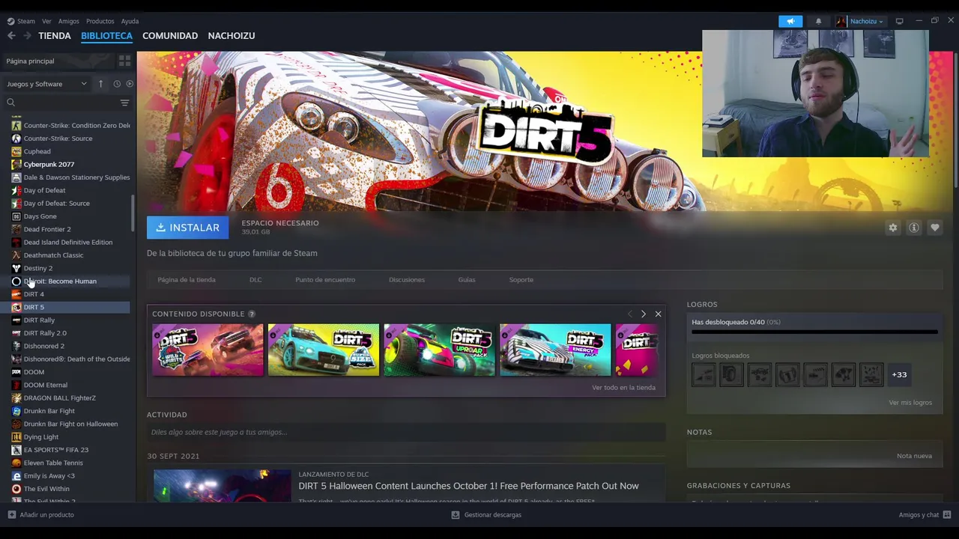Screen dimensions: 959x539
Task: Open NACHOIZU profile tab
Action: [232, 35]
